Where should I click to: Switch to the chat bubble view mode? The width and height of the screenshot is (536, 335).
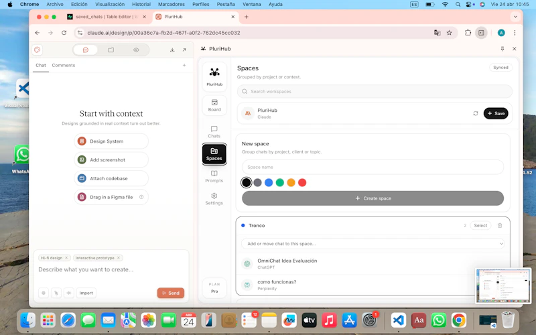coord(86,50)
